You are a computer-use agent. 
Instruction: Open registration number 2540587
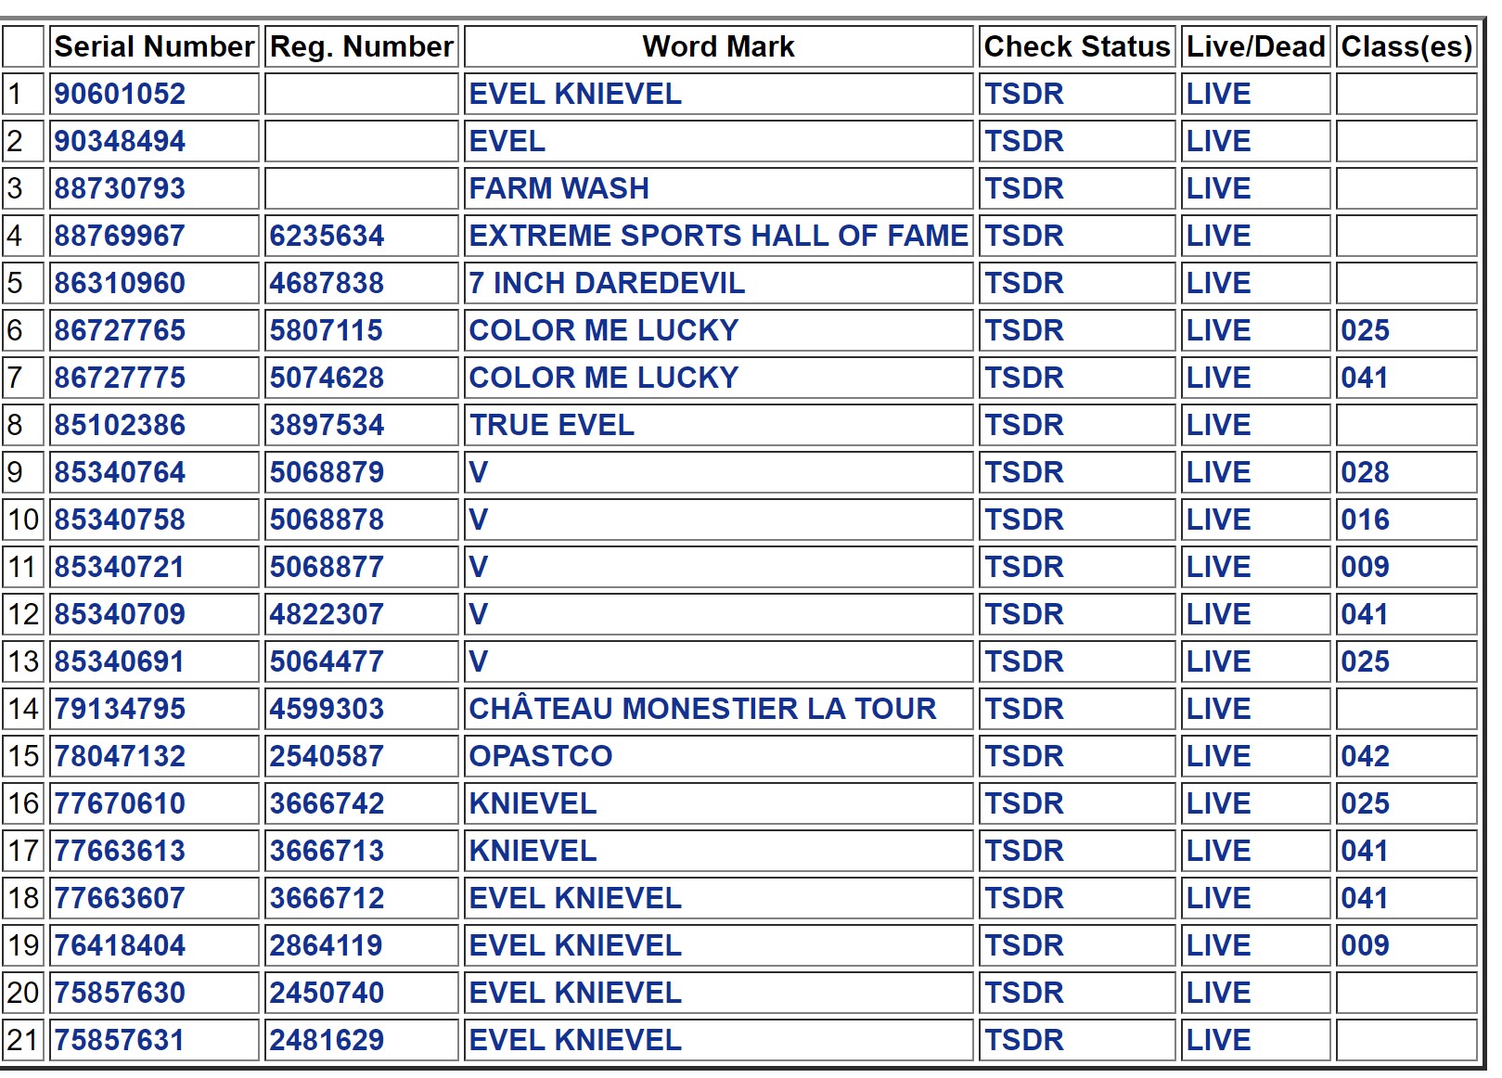tap(327, 756)
